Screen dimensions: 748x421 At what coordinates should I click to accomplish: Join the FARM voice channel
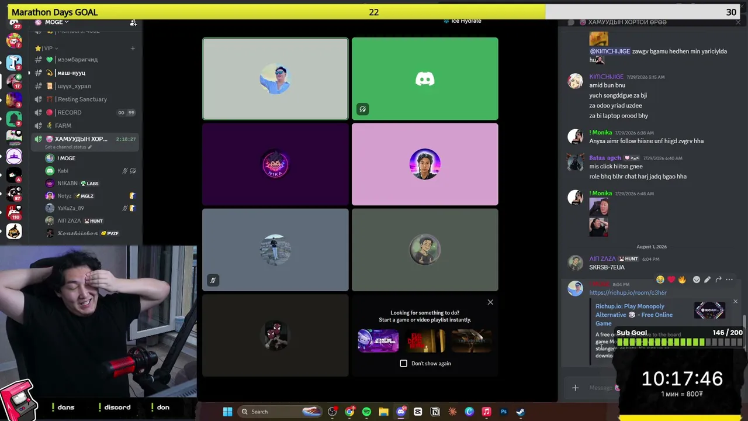tap(85, 126)
